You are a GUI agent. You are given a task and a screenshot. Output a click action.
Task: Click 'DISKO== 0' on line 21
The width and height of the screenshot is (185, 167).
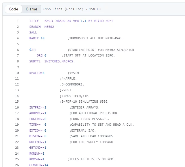point(38,136)
